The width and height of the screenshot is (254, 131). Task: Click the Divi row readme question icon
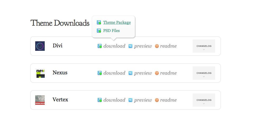[157, 46]
